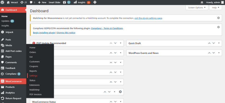The height and width of the screenshot is (103, 225).
Task: Click the Insights red 10 badge
Action: click(89, 2)
